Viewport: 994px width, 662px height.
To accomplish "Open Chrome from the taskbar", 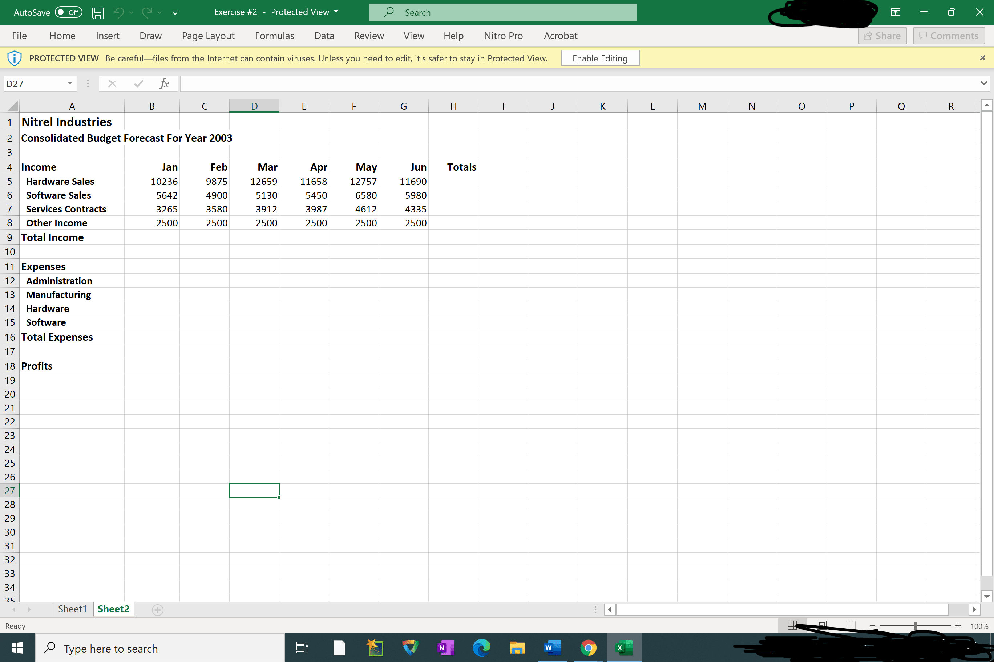I will click(588, 647).
